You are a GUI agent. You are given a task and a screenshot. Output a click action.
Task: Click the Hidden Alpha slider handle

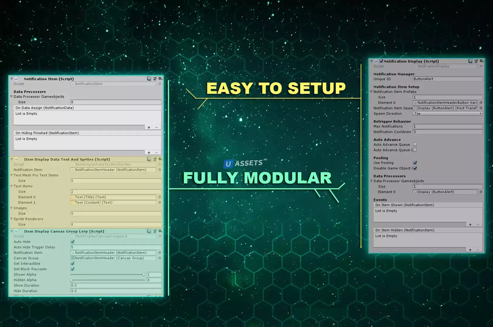[x=72, y=280]
